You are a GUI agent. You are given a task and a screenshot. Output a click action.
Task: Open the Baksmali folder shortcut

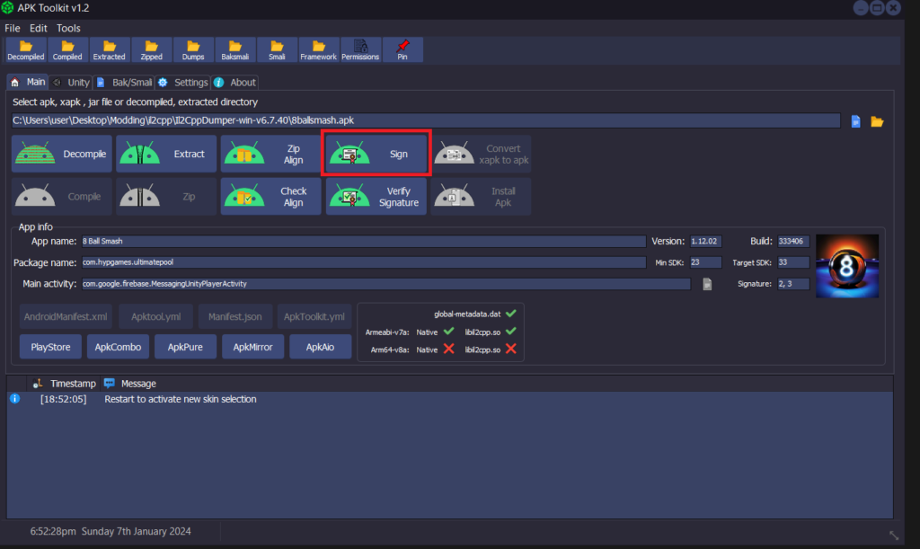coord(234,50)
